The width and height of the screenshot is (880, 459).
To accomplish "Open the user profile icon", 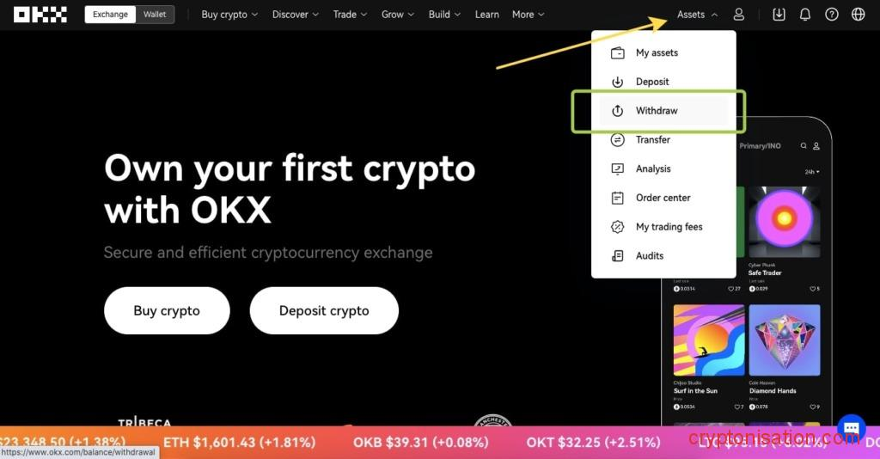I will (x=739, y=15).
